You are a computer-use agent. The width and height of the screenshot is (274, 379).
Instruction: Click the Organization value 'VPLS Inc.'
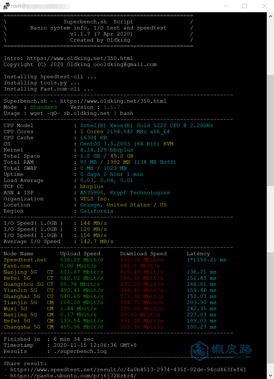[95, 199]
